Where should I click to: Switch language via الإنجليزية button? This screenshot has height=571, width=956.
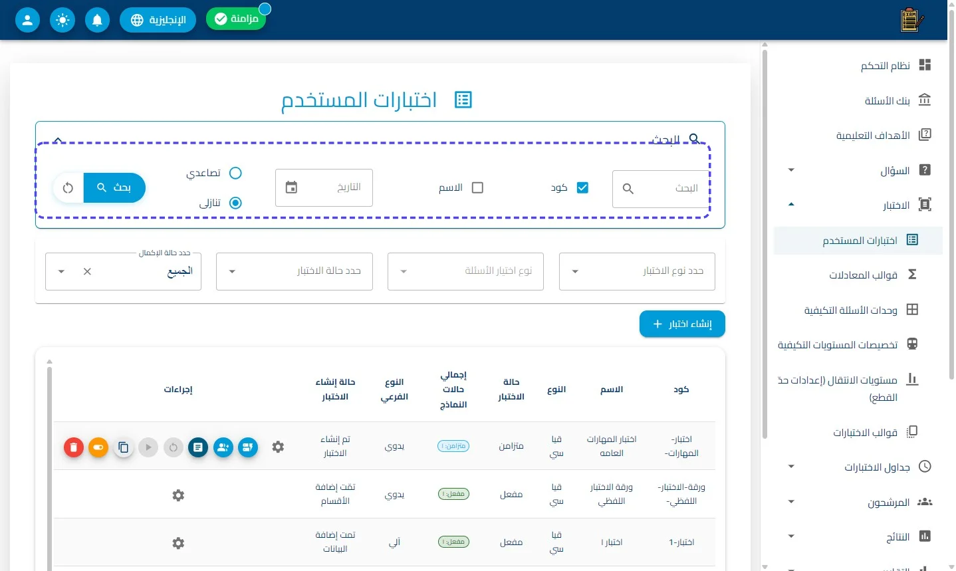(158, 20)
